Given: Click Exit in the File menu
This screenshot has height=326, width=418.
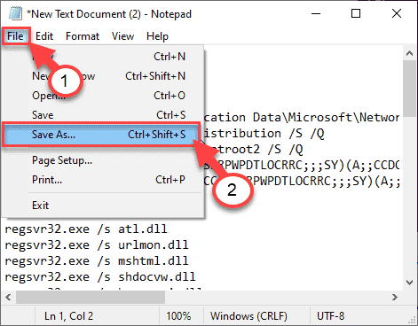Looking at the screenshot, I should click(102, 206).
